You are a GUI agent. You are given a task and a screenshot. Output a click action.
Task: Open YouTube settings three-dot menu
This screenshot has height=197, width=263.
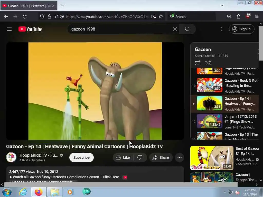pyautogui.click(x=222, y=29)
